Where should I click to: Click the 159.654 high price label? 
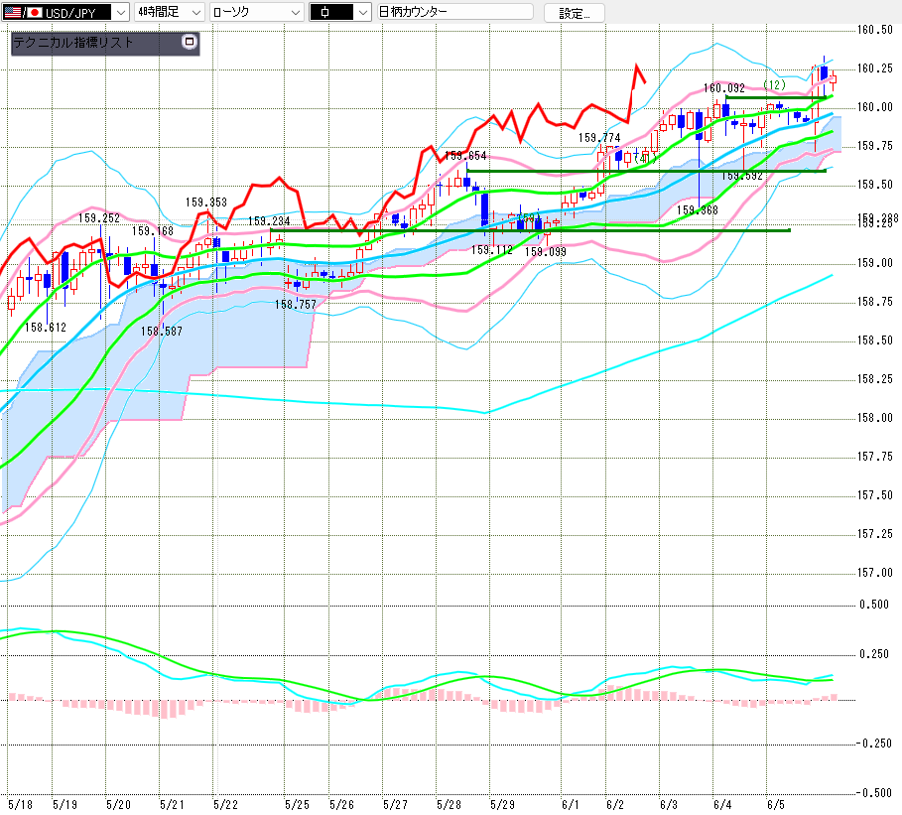(x=465, y=156)
